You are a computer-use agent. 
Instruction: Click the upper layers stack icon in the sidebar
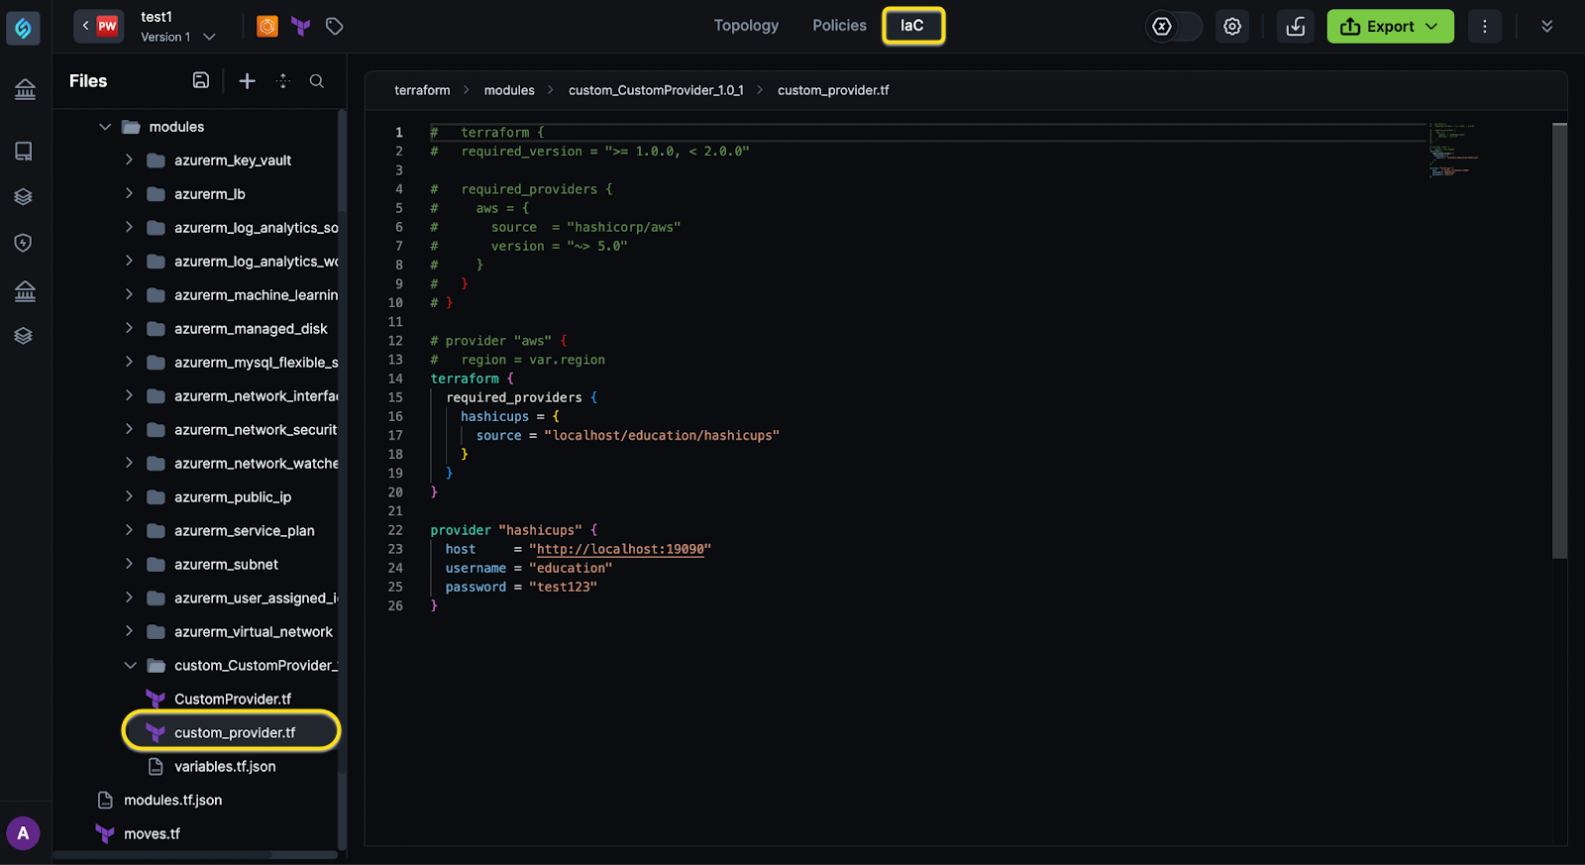[x=24, y=197]
